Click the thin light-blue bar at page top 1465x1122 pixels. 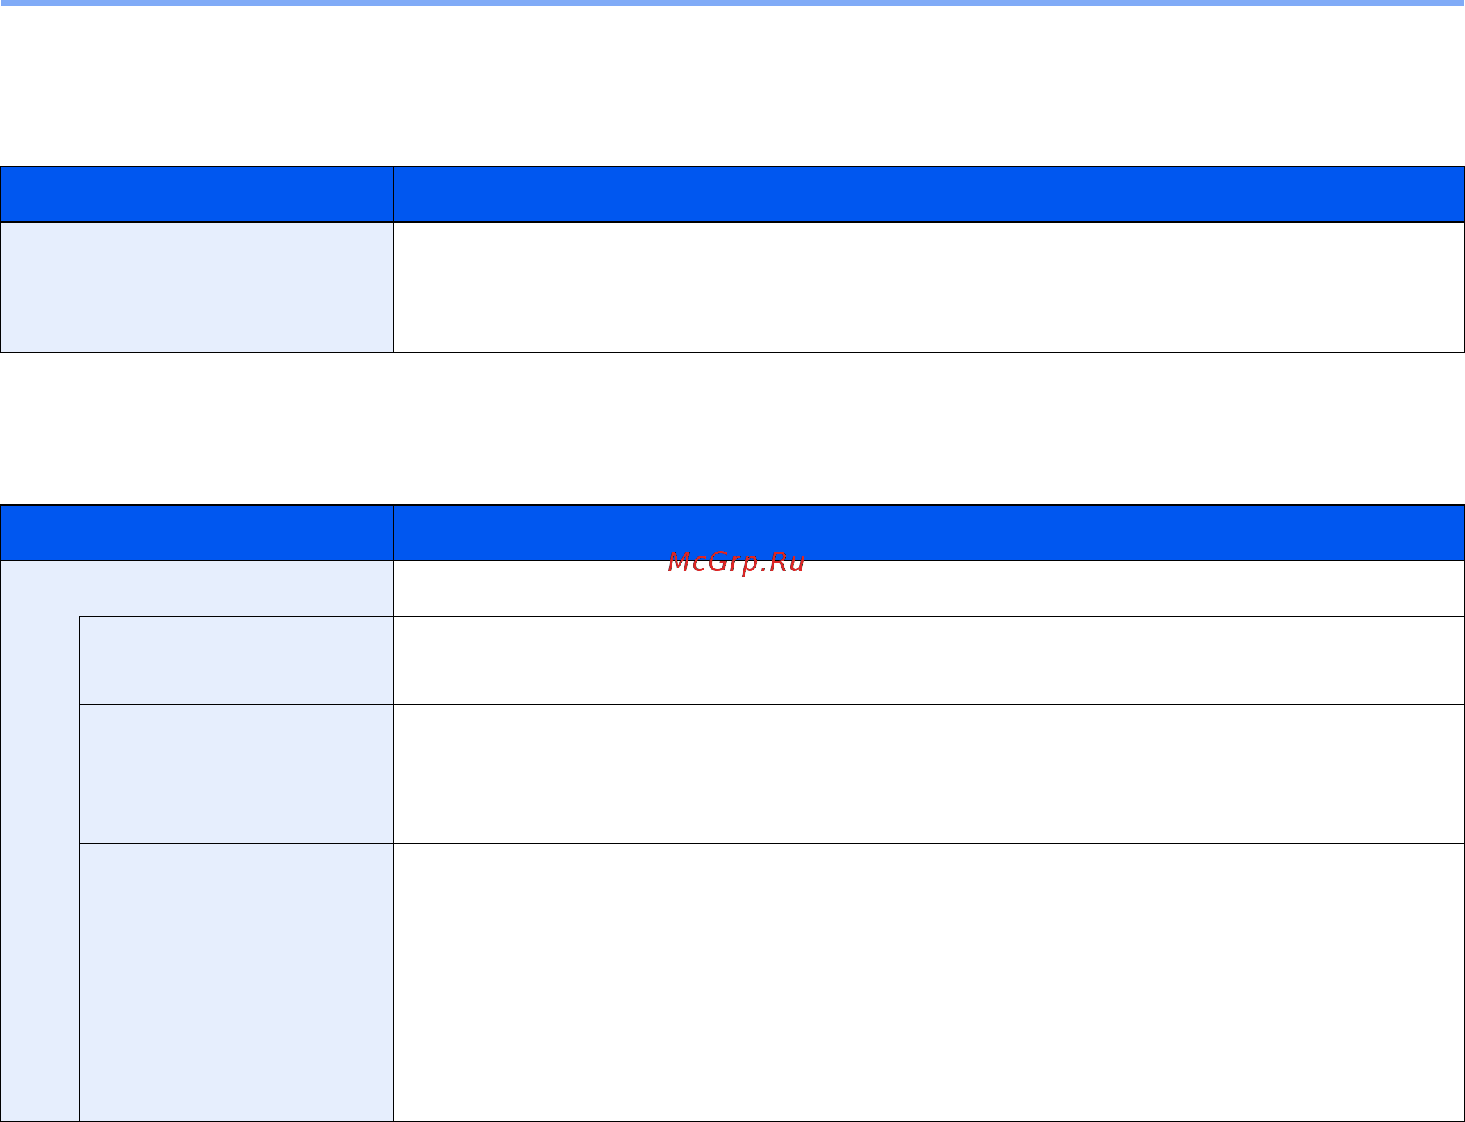point(732,3)
